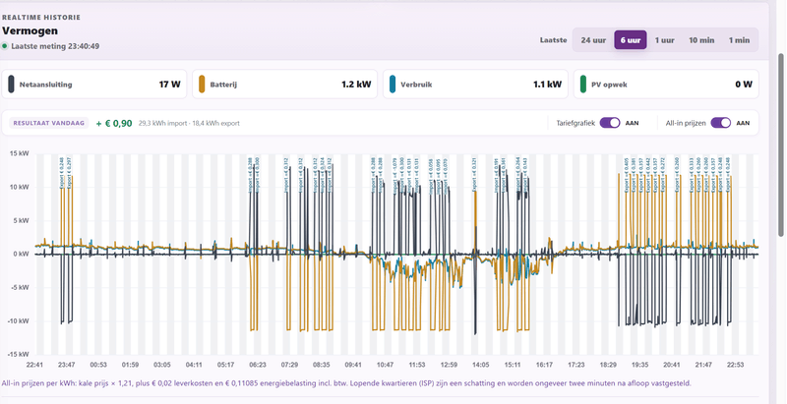Screen dimensions: 787x404
Task: Click the 22:53 time axis label
Action: (x=735, y=365)
